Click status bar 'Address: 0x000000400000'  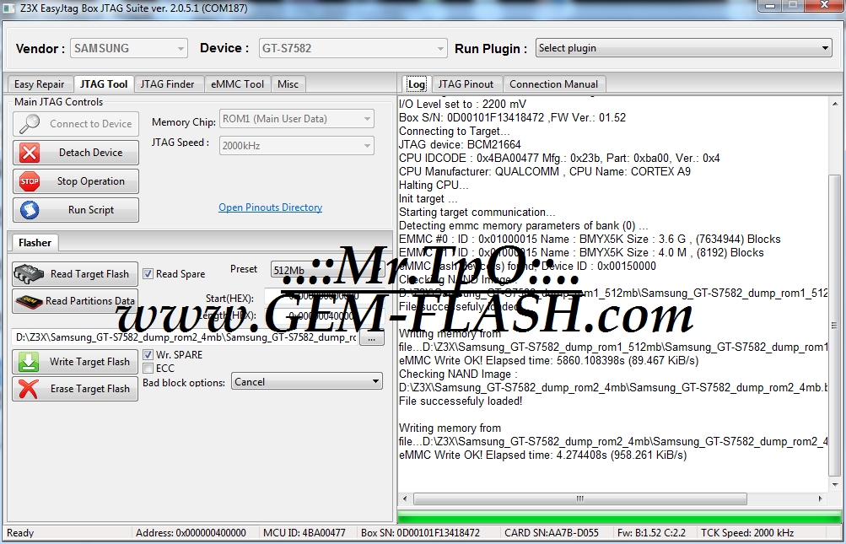(x=191, y=533)
